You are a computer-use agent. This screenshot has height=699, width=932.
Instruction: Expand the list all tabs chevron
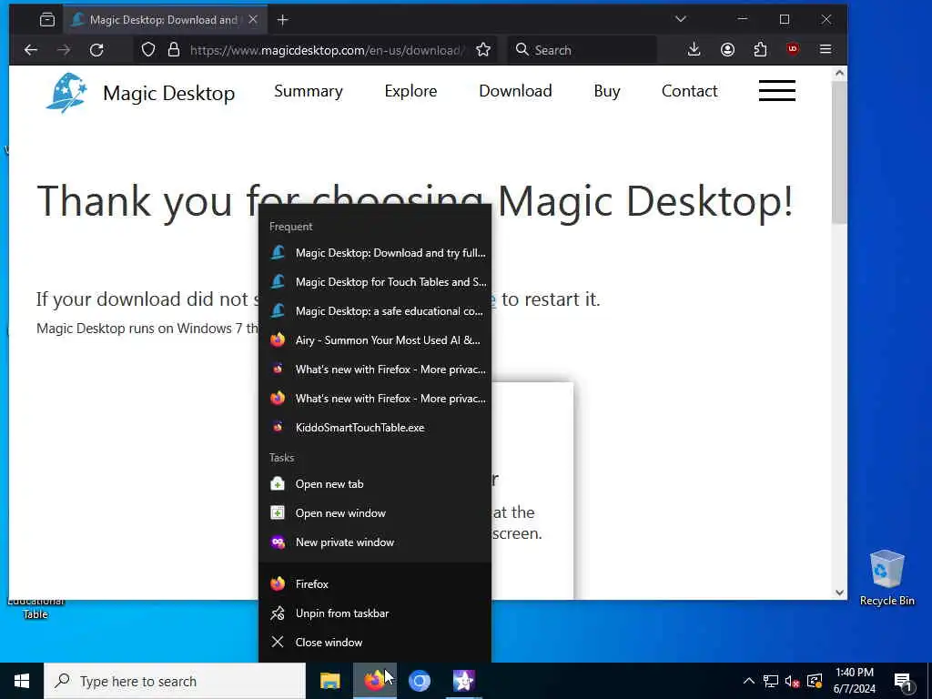point(681,20)
